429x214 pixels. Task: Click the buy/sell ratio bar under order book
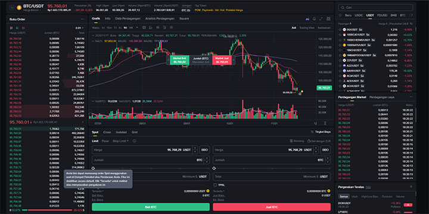click(46, 210)
